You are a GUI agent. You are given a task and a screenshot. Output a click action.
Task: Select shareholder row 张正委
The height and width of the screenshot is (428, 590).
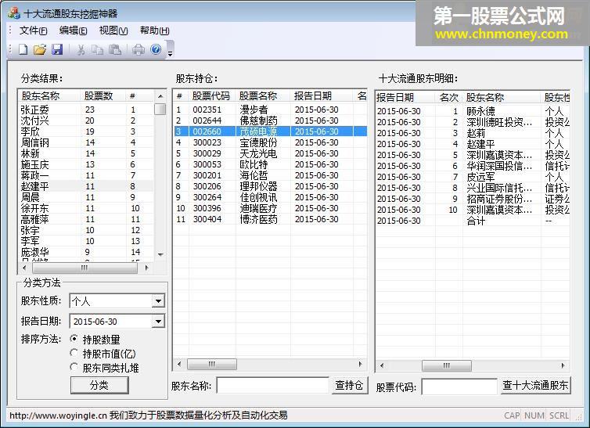point(86,110)
